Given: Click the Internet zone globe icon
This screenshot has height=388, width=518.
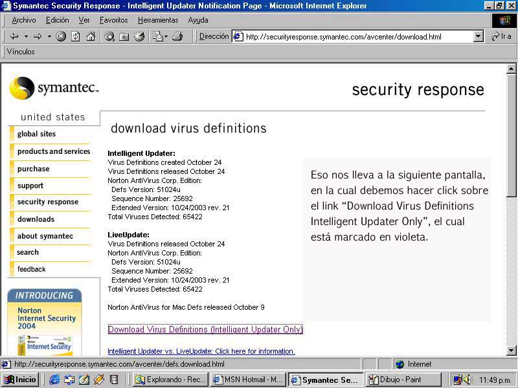Looking at the screenshot, I should coord(400,364).
